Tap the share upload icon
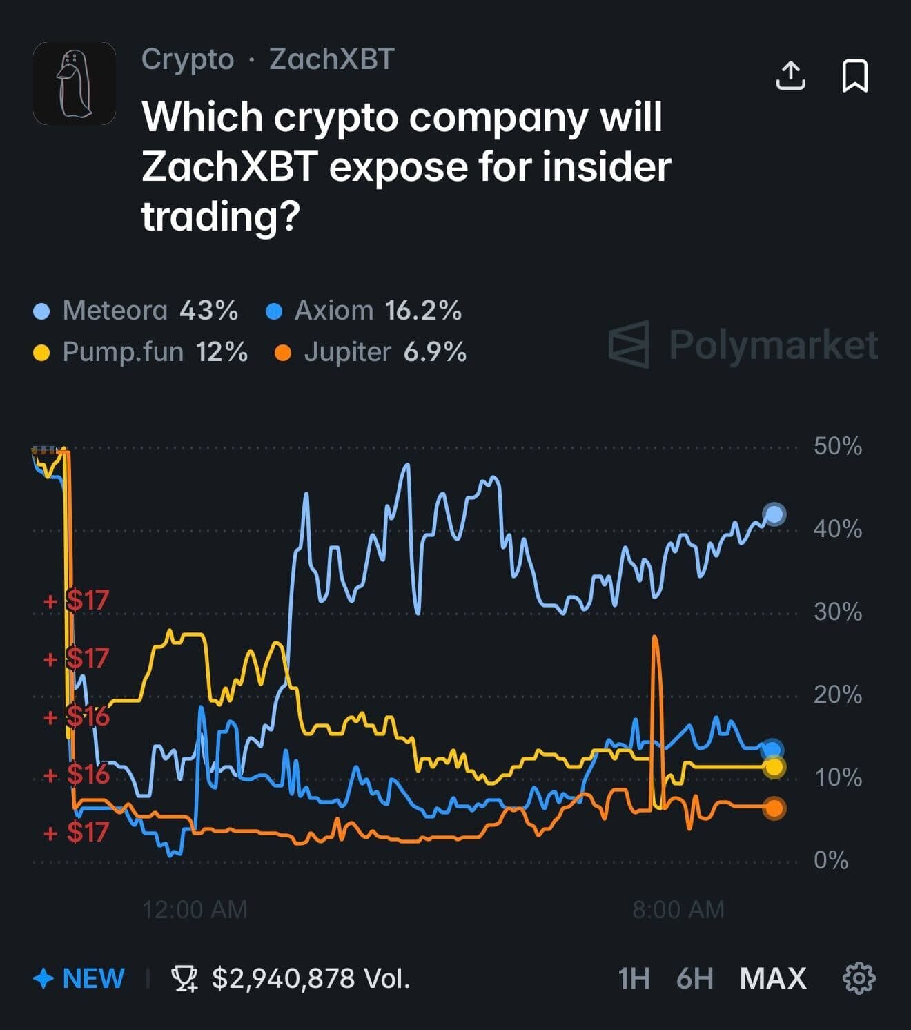 [791, 75]
